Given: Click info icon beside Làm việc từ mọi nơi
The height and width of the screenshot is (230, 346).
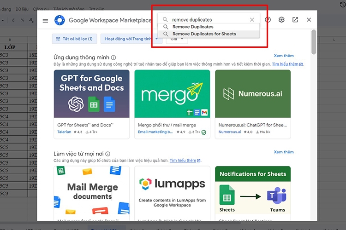Looking at the screenshot, I should pyautogui.click(x=107, y=154).
